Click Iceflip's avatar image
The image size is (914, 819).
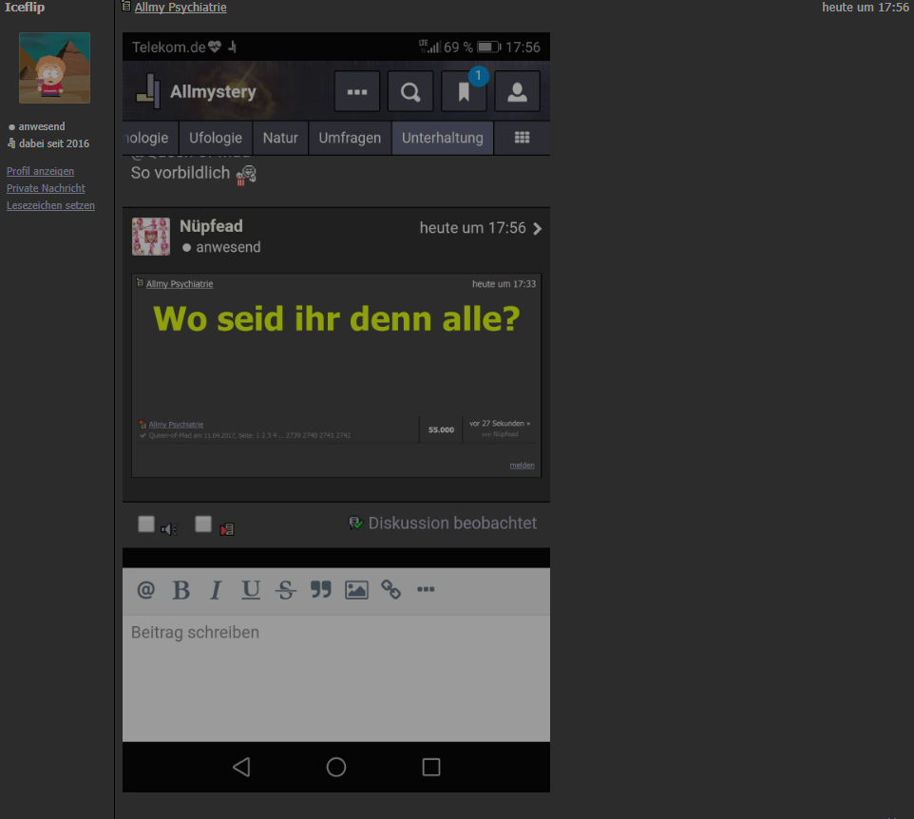point(55,67)
